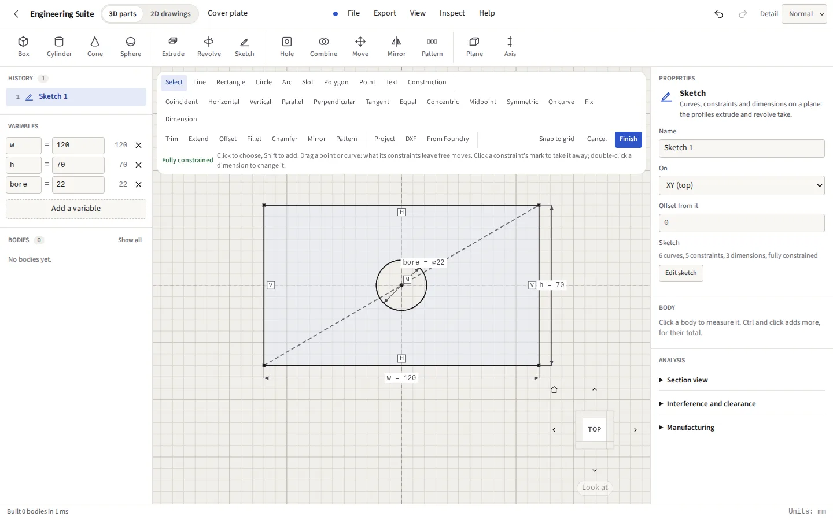
Task: Click Show all bodies
Action: [x=130, y=240]
